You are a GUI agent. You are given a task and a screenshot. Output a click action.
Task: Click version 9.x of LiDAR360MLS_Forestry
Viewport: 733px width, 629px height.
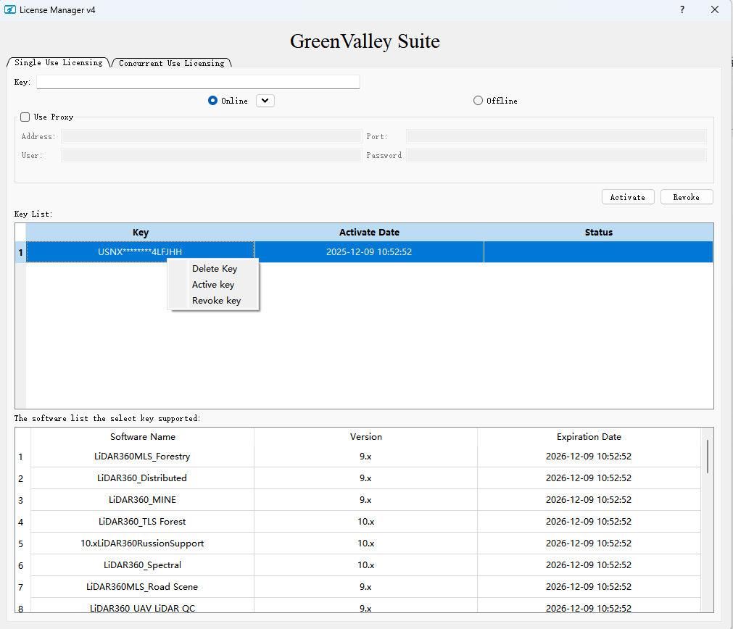tap(365, 456)
